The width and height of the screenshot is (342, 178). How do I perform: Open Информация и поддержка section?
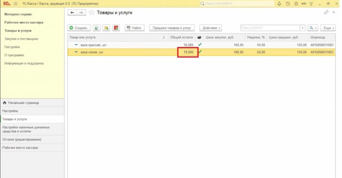click(24, 63)
